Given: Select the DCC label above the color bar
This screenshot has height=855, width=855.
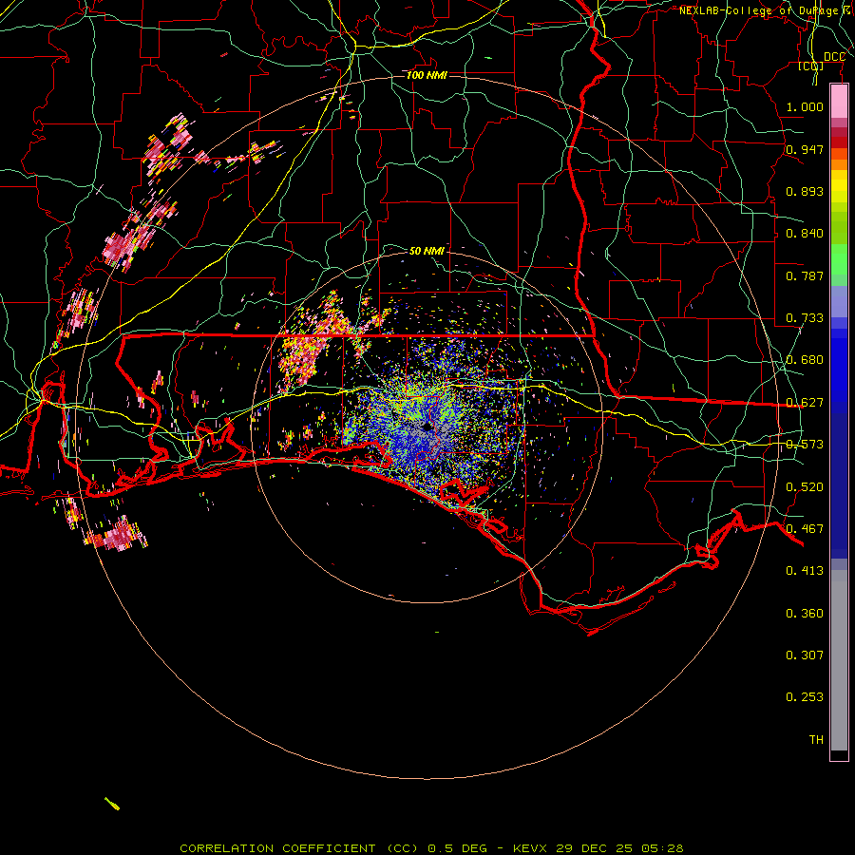Looking at the screenshot, I should [x=834, y=57].
